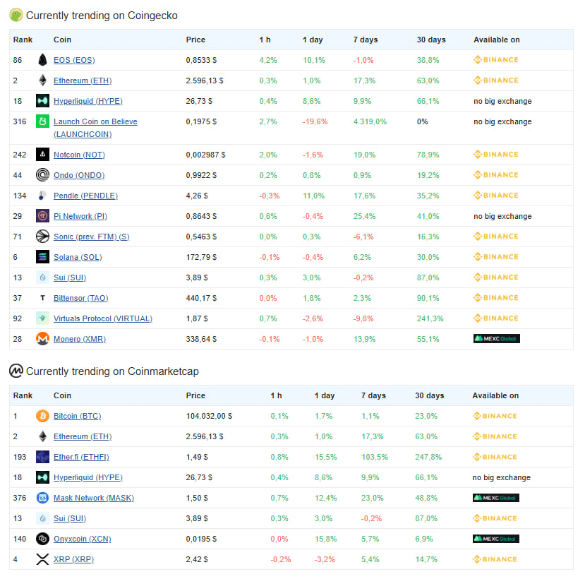Open the Ether.fi (ETHFI) coin link
Image resolution: width=585 pixels, height=579 pixels.
[81, 457]
